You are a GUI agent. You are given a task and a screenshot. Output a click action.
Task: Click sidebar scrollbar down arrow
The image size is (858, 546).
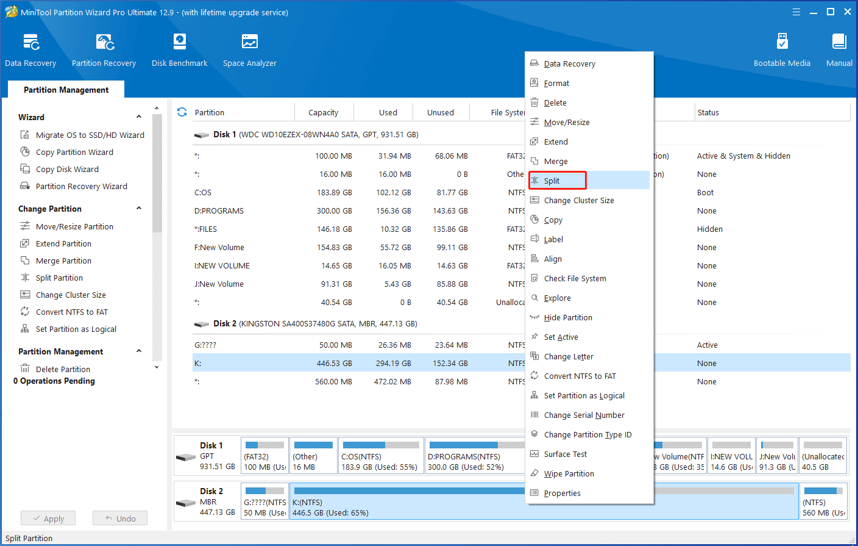pos(157,367)
